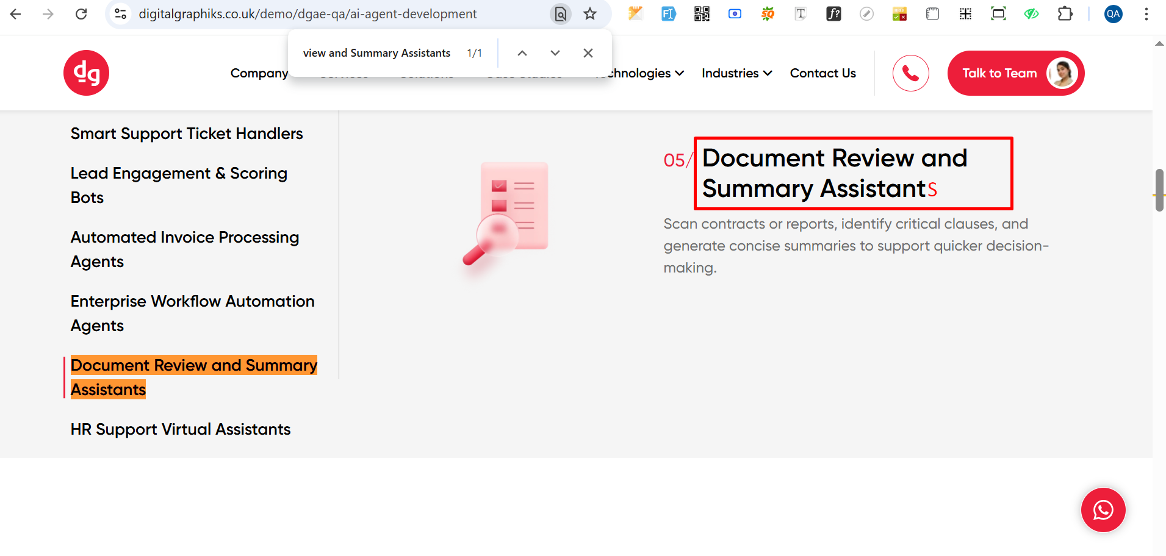Click the find-in-page search text field

pos(376,53)
